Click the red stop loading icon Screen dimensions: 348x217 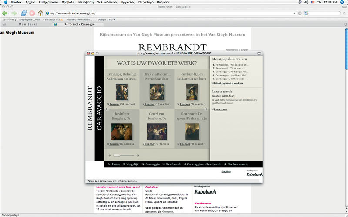(x=32, y=13)
